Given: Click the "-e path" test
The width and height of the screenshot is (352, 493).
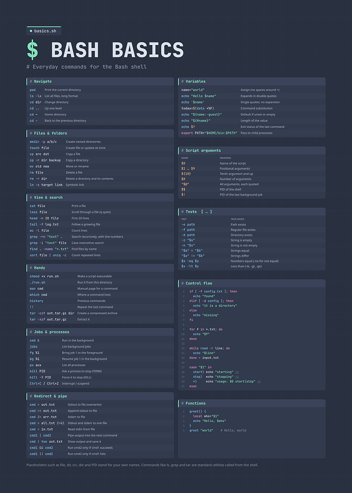Looking at the screenshot, I should (x=188, y=225).
